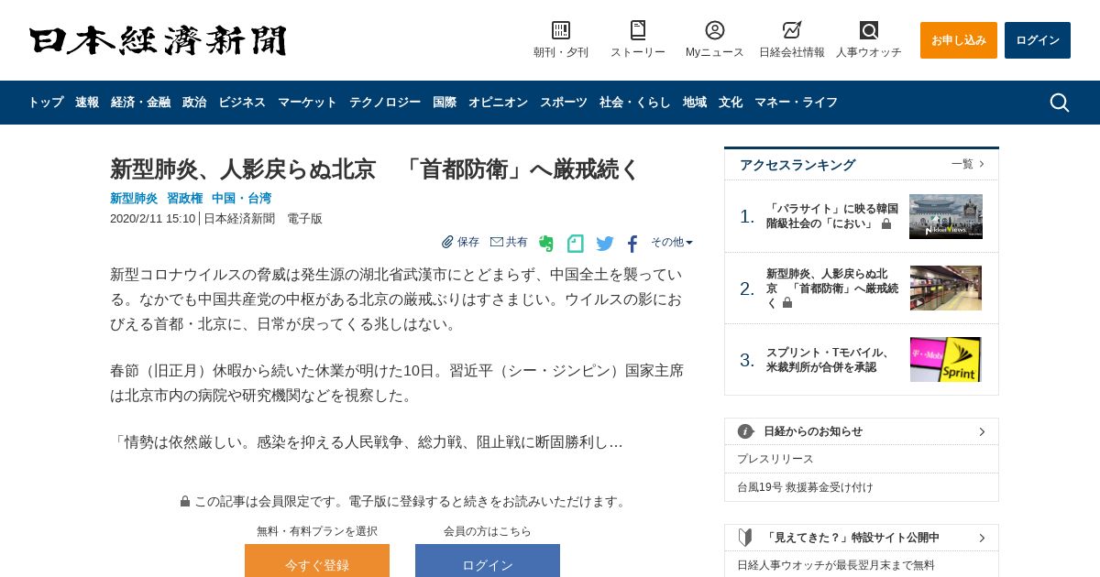The width and height of the screenshot is (1100, 577).
Task: Open the マネー・ライフ menu item
Action: [x=796, y=103]
